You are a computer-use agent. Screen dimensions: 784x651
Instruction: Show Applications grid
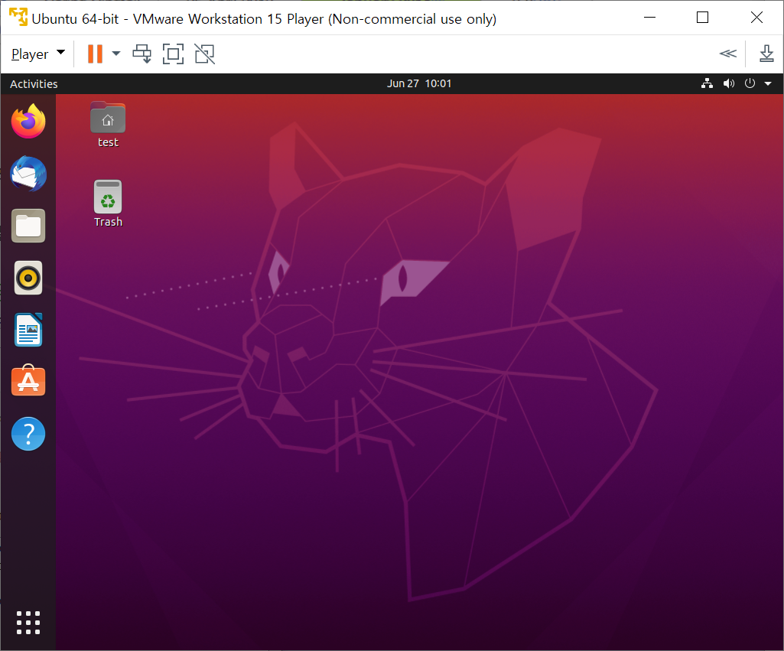[x=28, y=623]
